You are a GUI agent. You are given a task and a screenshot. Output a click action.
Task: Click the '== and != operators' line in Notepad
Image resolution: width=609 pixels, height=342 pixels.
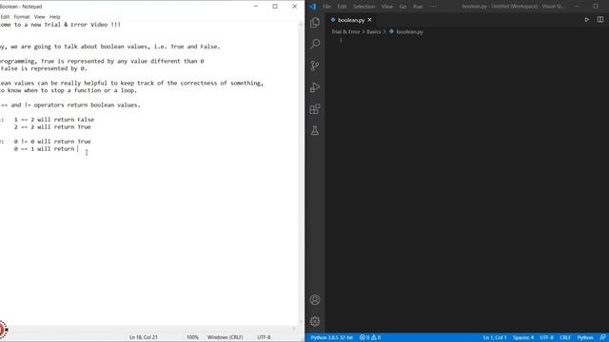tap(70, 105)
